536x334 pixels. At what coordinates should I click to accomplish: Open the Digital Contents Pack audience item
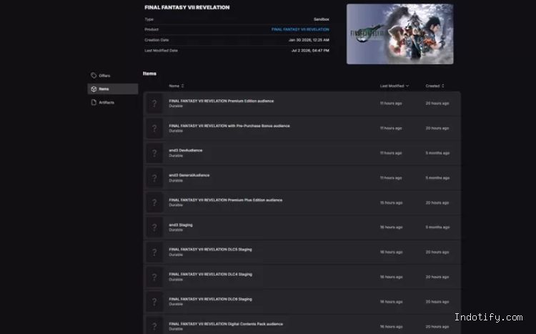click(x=302, y=325)
